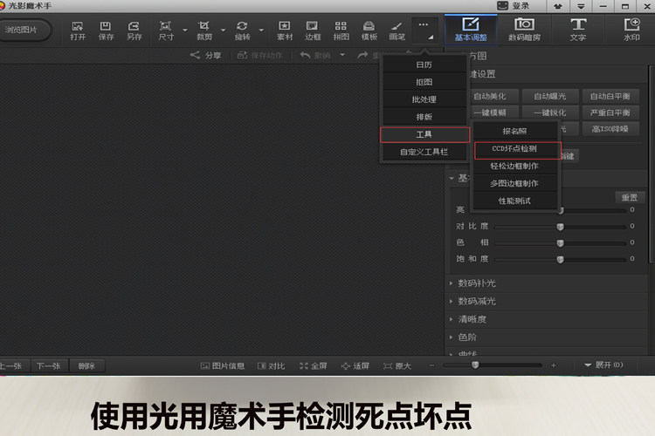655x436 pixels.
Task: Select 抠图 in the more-tools menu
Action: (424, 82)
